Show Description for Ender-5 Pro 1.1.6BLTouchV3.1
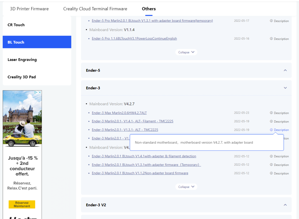The width and height of the screenshot is (299, 219). [x=279, y=39]
